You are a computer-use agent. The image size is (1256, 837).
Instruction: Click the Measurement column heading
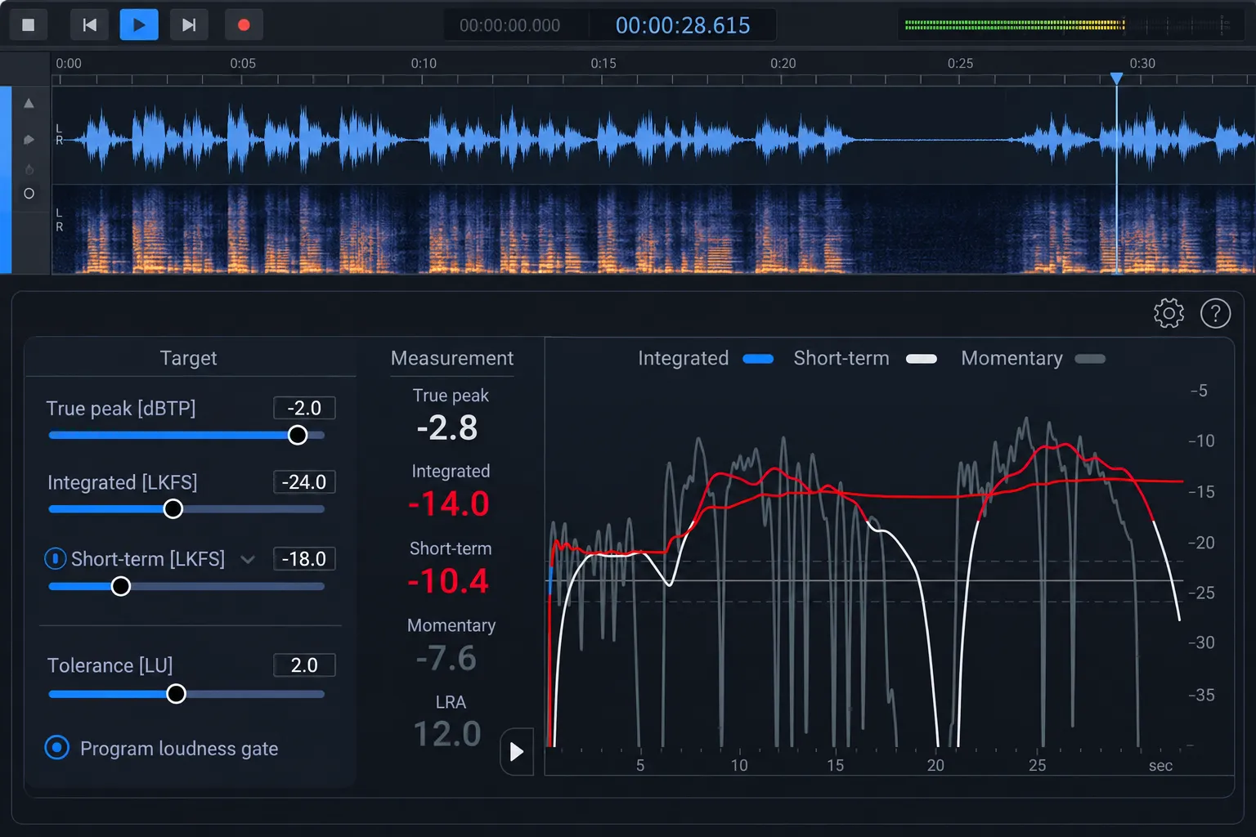pyautogui.click(x=452, y=358)
